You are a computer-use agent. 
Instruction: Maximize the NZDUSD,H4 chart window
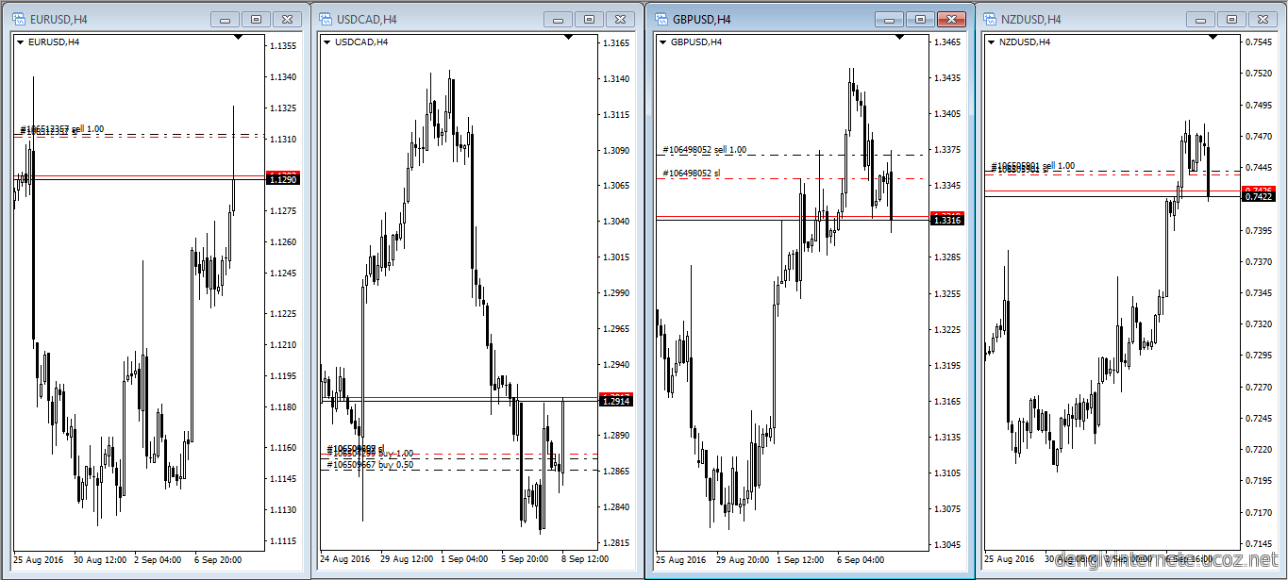point(1230,19)
